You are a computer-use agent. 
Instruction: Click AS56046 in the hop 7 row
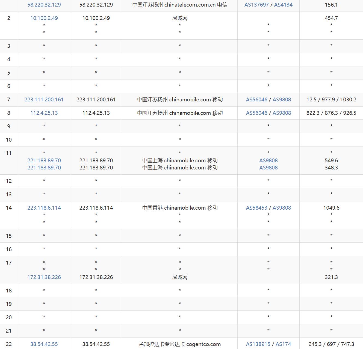click(256, 99)
